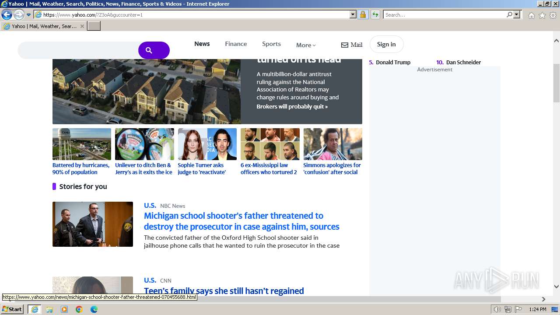Click the refresh page icon
560x315 pixels.
(375, 15)
